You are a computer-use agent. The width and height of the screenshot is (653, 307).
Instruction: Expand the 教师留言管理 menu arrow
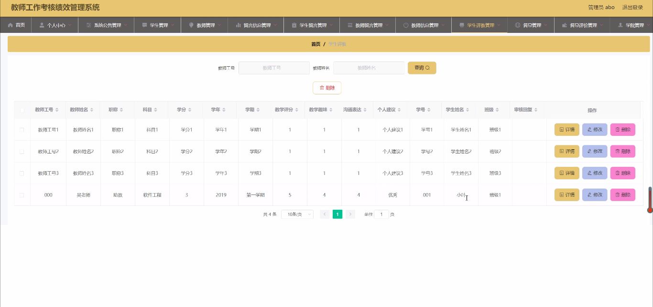pos(387,25)
